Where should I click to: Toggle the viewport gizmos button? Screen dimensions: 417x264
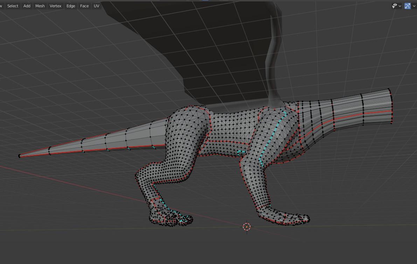(408, 6)
